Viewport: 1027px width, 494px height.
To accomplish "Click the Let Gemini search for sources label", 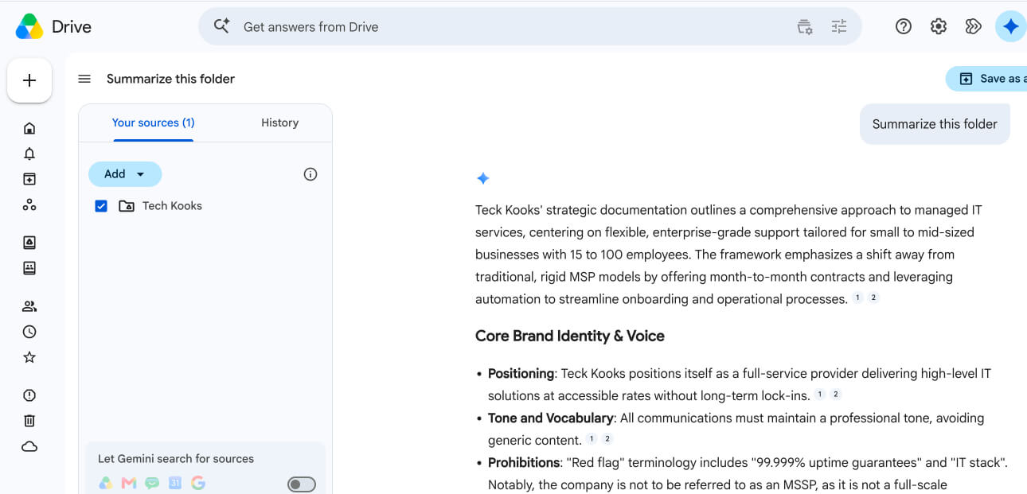I will (176, 459).
